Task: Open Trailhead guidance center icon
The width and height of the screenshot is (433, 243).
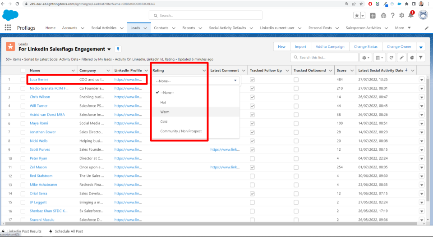Action: point(383,16)
